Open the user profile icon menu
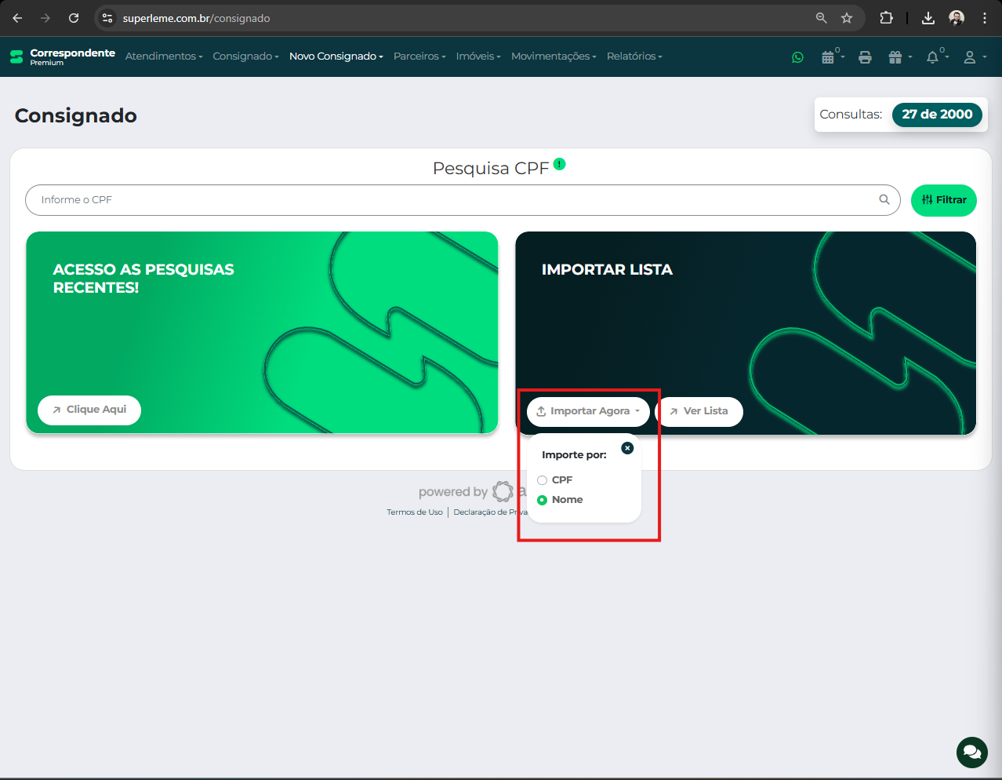This screenshot has height=780, width=1002. [x=970, y=57]
